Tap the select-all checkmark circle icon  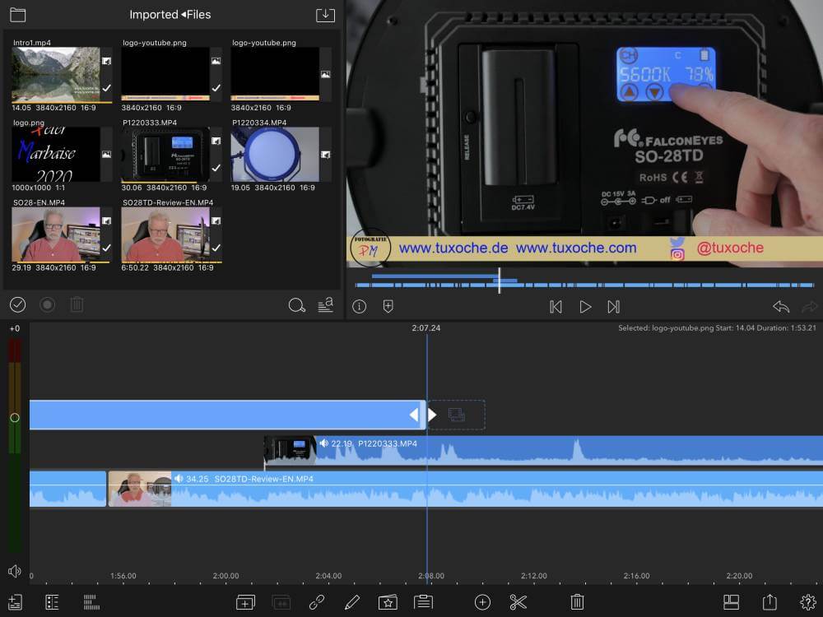click(x=17, y=305)
